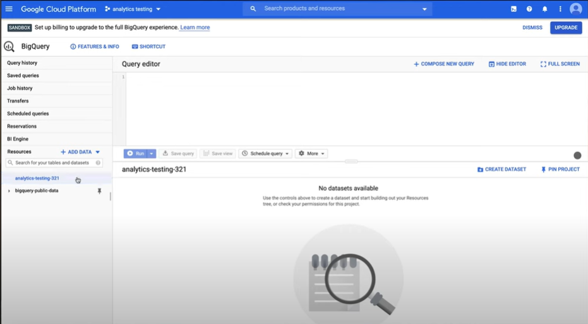Viewport: 588px width, 324px height.
Task: Select the bigquery-public-data project row
Action: [37, 190]
